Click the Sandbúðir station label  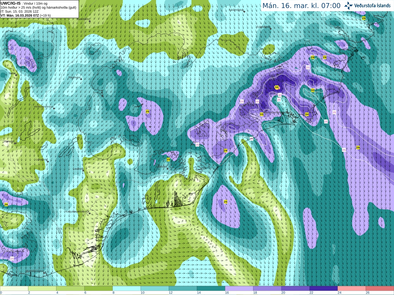(x=83, y=19)
